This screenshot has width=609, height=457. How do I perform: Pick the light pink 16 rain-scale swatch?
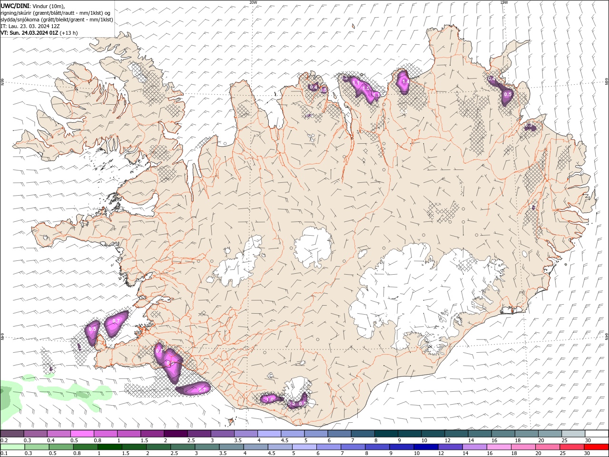pyautogui.click(x=499, y=447)
